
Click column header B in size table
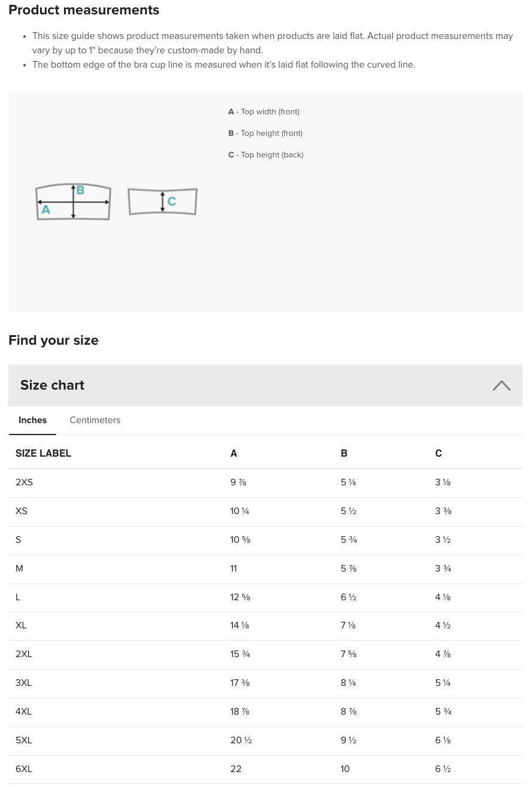point(344,454)
